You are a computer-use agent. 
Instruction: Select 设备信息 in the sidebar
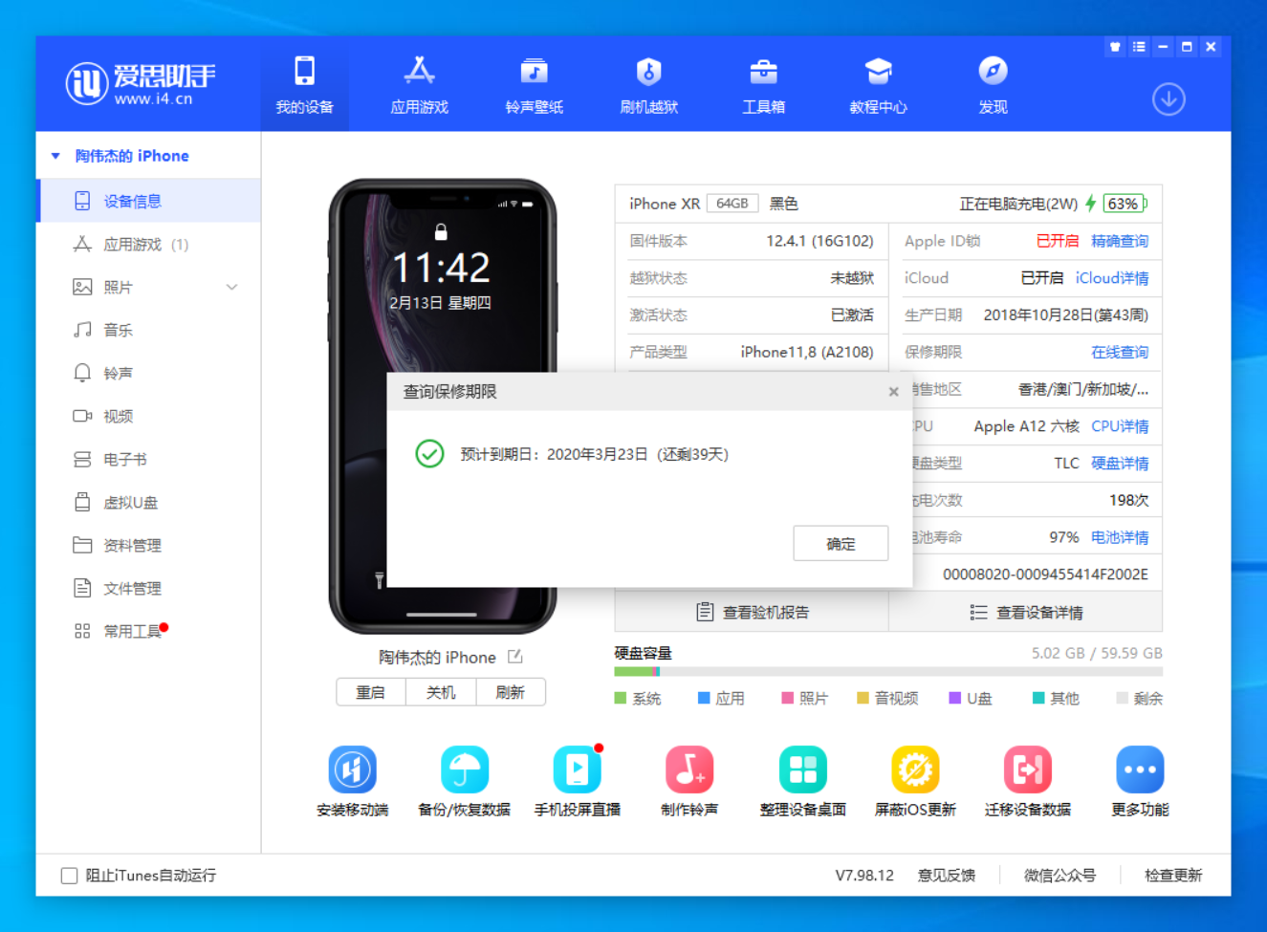(x=148, y=201)
